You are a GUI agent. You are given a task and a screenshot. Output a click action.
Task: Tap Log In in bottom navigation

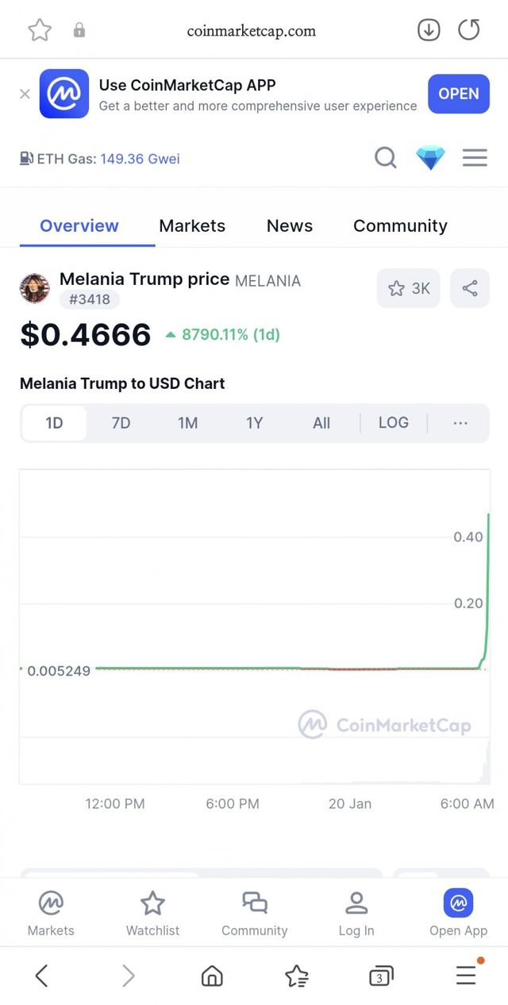pos(356,913)
